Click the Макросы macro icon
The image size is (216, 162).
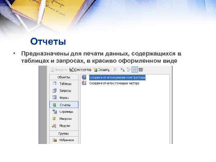click(54, 118)
